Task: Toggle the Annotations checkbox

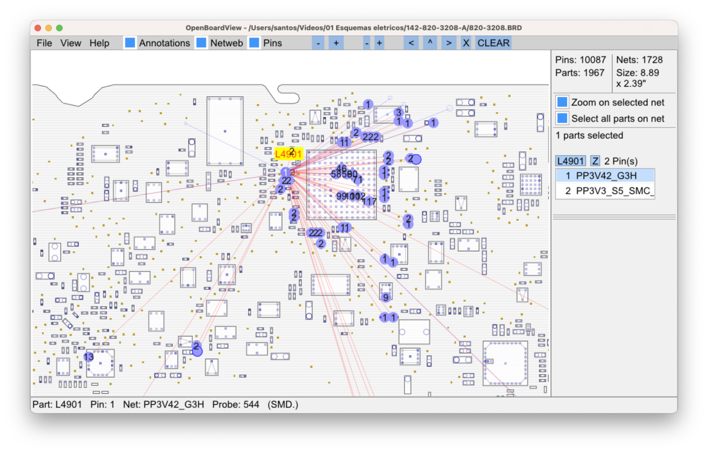Action: (130, 43)
